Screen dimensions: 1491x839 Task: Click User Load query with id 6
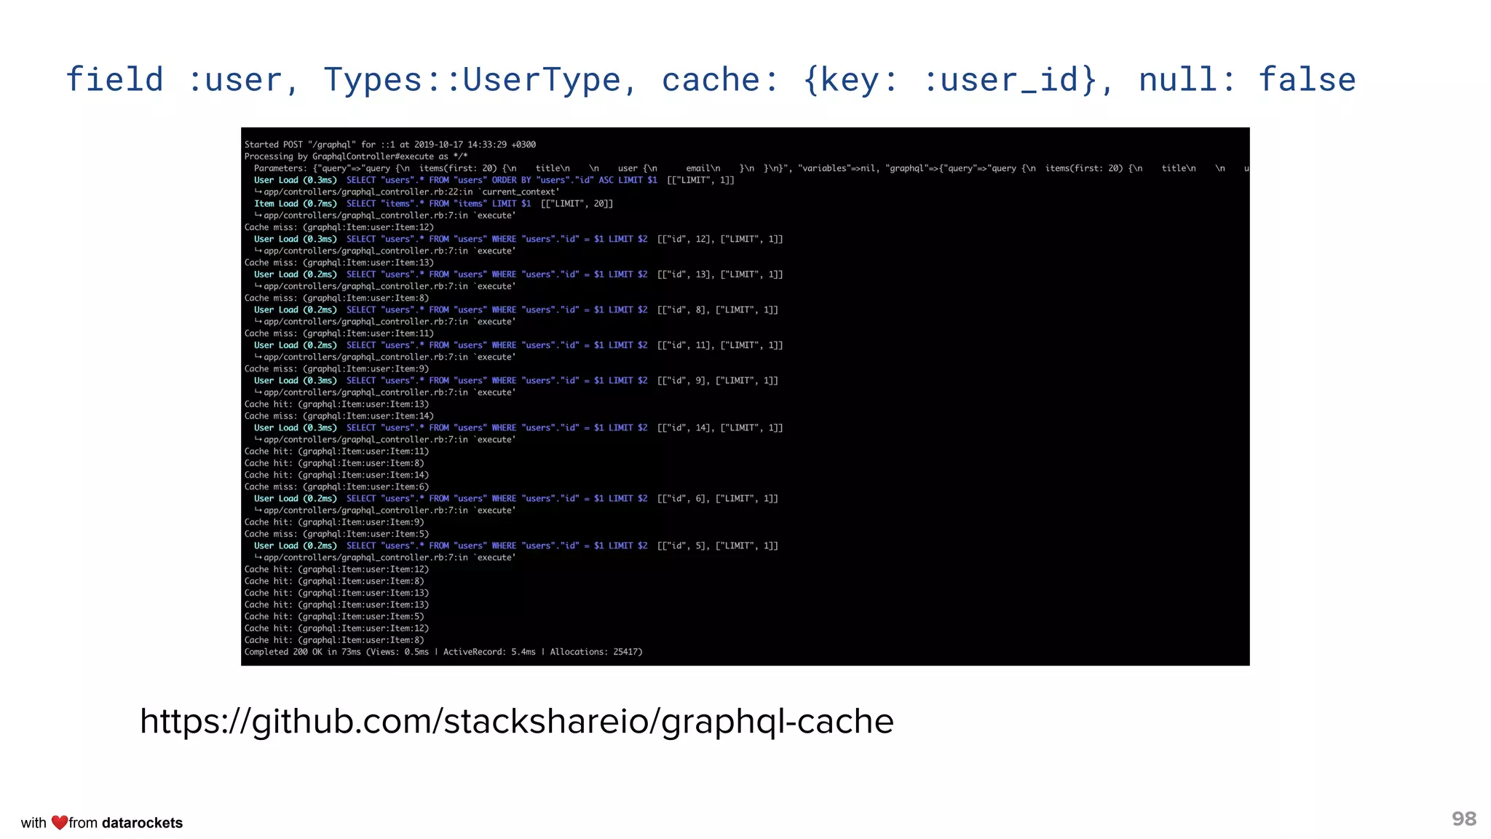pos(515,498)
